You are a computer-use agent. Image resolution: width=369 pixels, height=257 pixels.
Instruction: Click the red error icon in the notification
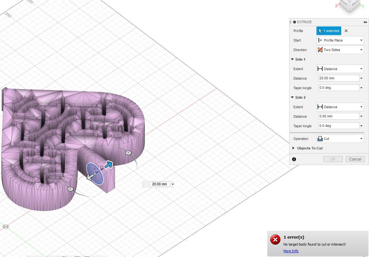tap(275, 240)
